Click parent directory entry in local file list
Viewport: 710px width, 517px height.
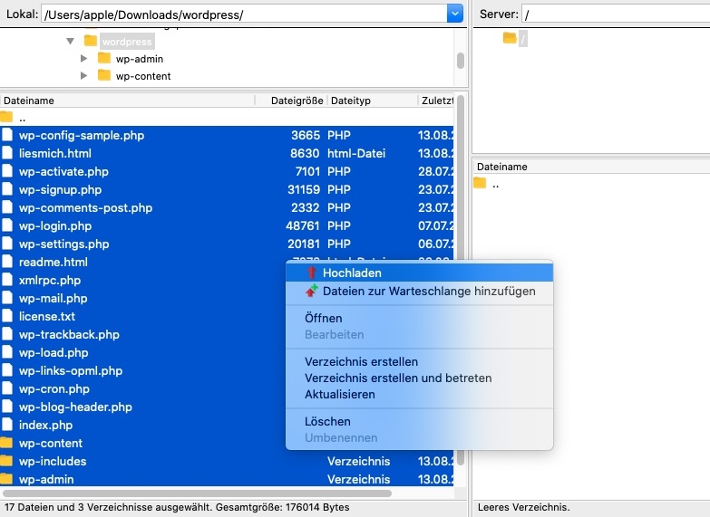point(227,118)
